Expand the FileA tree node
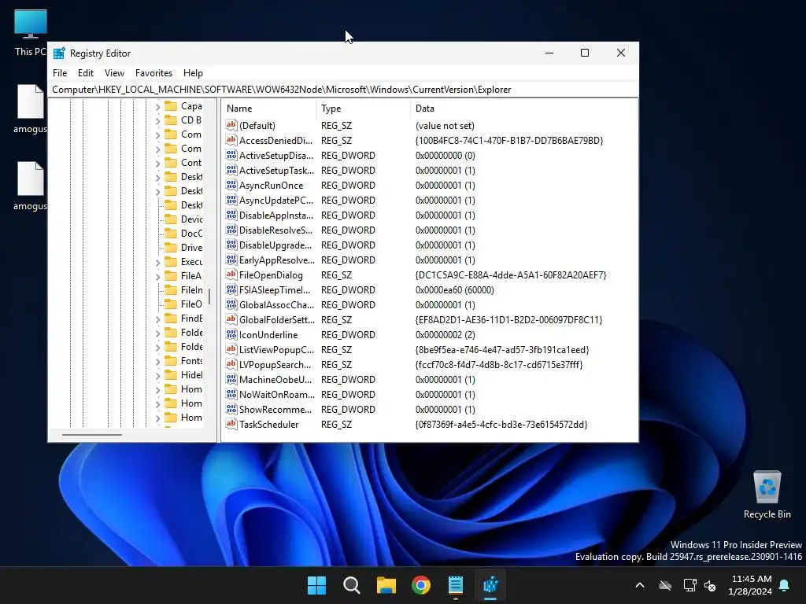 click(157, 276)
